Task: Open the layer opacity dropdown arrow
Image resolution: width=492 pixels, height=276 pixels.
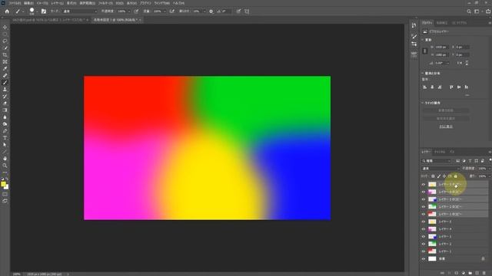Action: coord(489,169)
